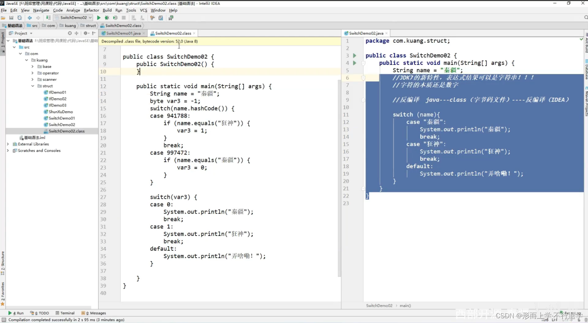The image size is (588, 323).
Task: Expand the base package
Action: click(x=32, y=66)
